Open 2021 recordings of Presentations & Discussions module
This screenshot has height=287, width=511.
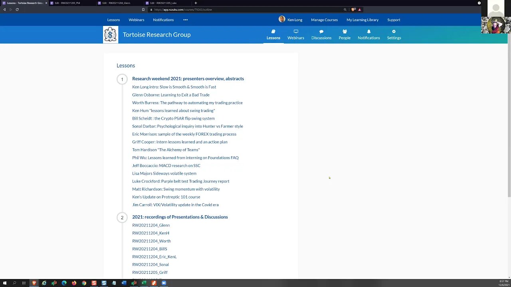[x=180, y=217]
